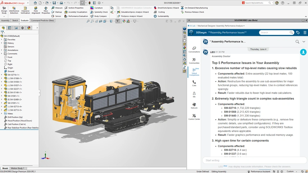Open Virtual Companions in sidebar

[x=194, y=72]
